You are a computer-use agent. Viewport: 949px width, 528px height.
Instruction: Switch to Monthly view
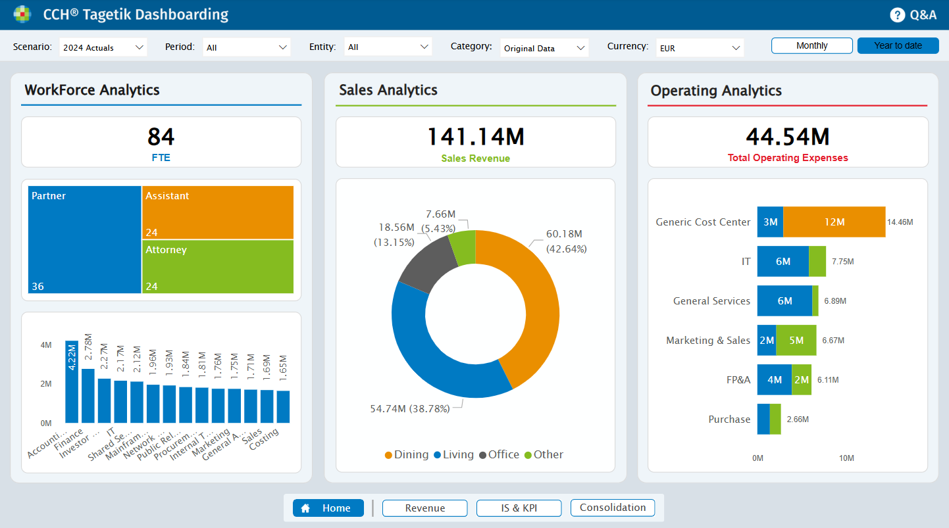click(811, 46)
